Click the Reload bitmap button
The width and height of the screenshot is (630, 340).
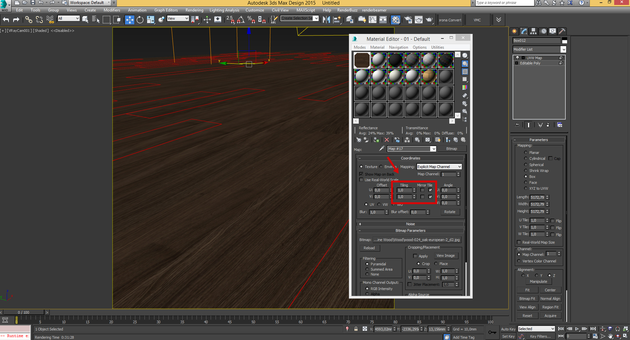point(369,248)
